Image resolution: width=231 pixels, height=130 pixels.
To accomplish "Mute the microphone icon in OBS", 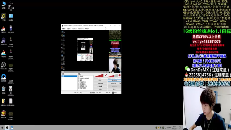I will click(x=106, y=75).
